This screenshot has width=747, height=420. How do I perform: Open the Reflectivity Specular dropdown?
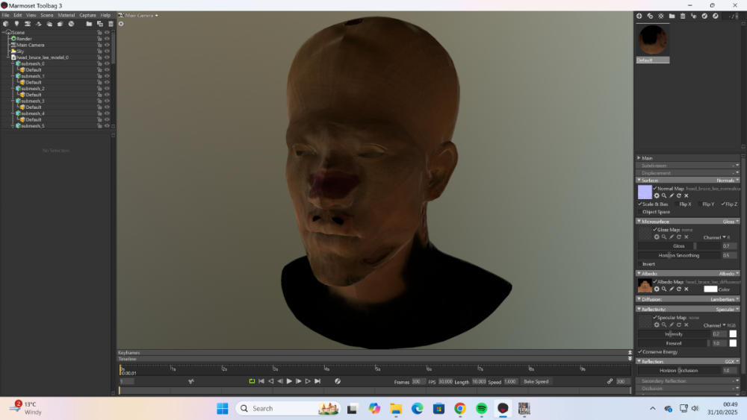[x=728, y=310]
